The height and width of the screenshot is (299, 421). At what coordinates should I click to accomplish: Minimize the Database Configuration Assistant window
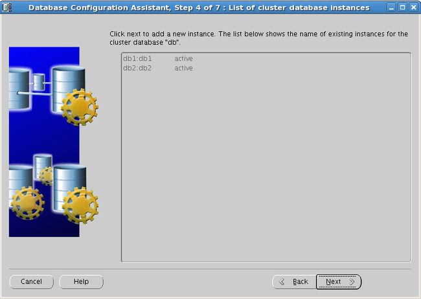coord(391,8)
